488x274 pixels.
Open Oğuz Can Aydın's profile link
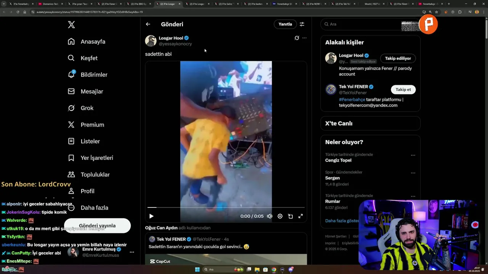click(x=161, y=228)
